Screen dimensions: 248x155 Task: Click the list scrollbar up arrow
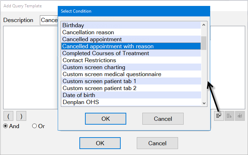coord(204,25)
